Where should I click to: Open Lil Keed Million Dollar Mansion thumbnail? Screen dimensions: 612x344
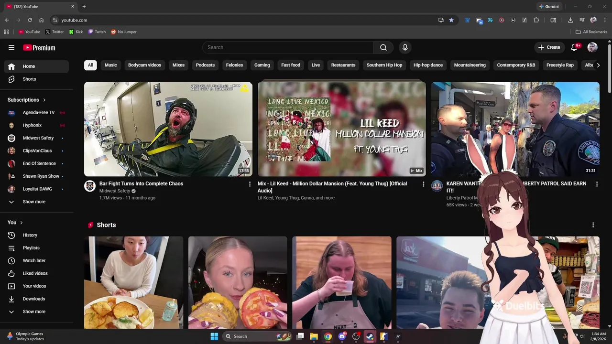[342, 129]
